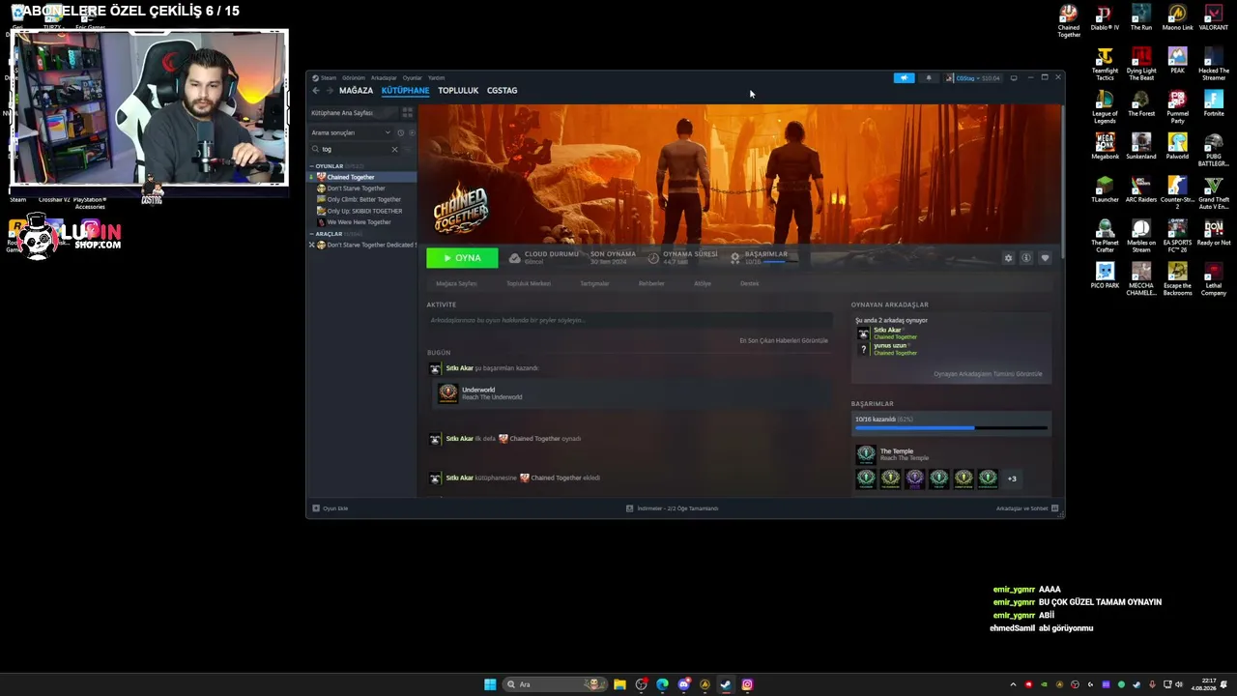This screenshot has height=696, width=1237.
Task: Open the Mağaza Sayfası game link
Action: 456,284
